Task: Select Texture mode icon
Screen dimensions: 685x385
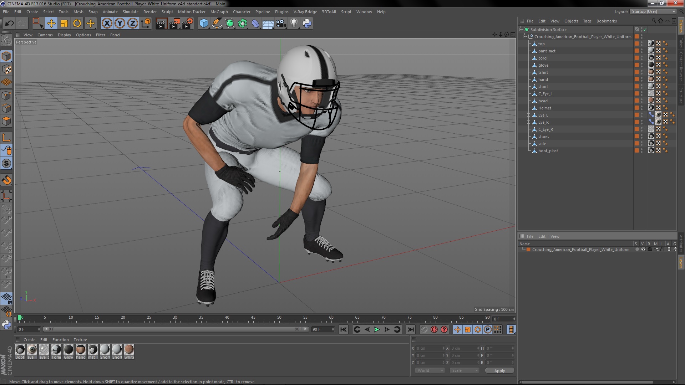Action: (6, 70)
